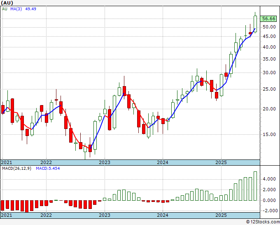
Task: Select the 49.49 moving average value
Action: [30, 9]
